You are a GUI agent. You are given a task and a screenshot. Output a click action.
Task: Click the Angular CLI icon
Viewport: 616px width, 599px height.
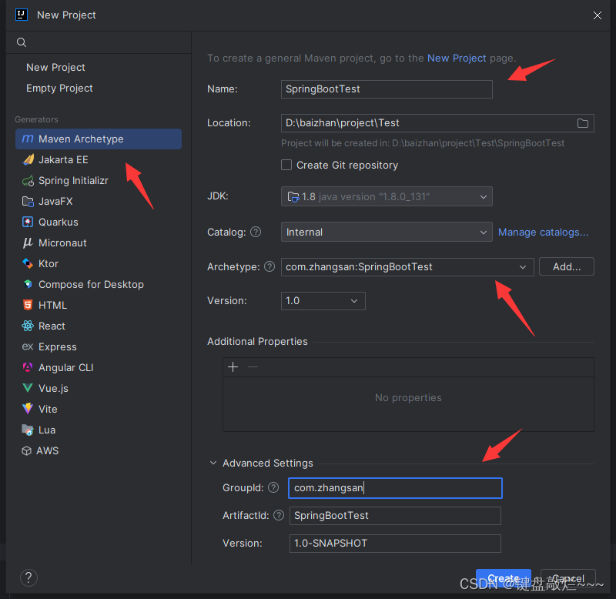28,367
